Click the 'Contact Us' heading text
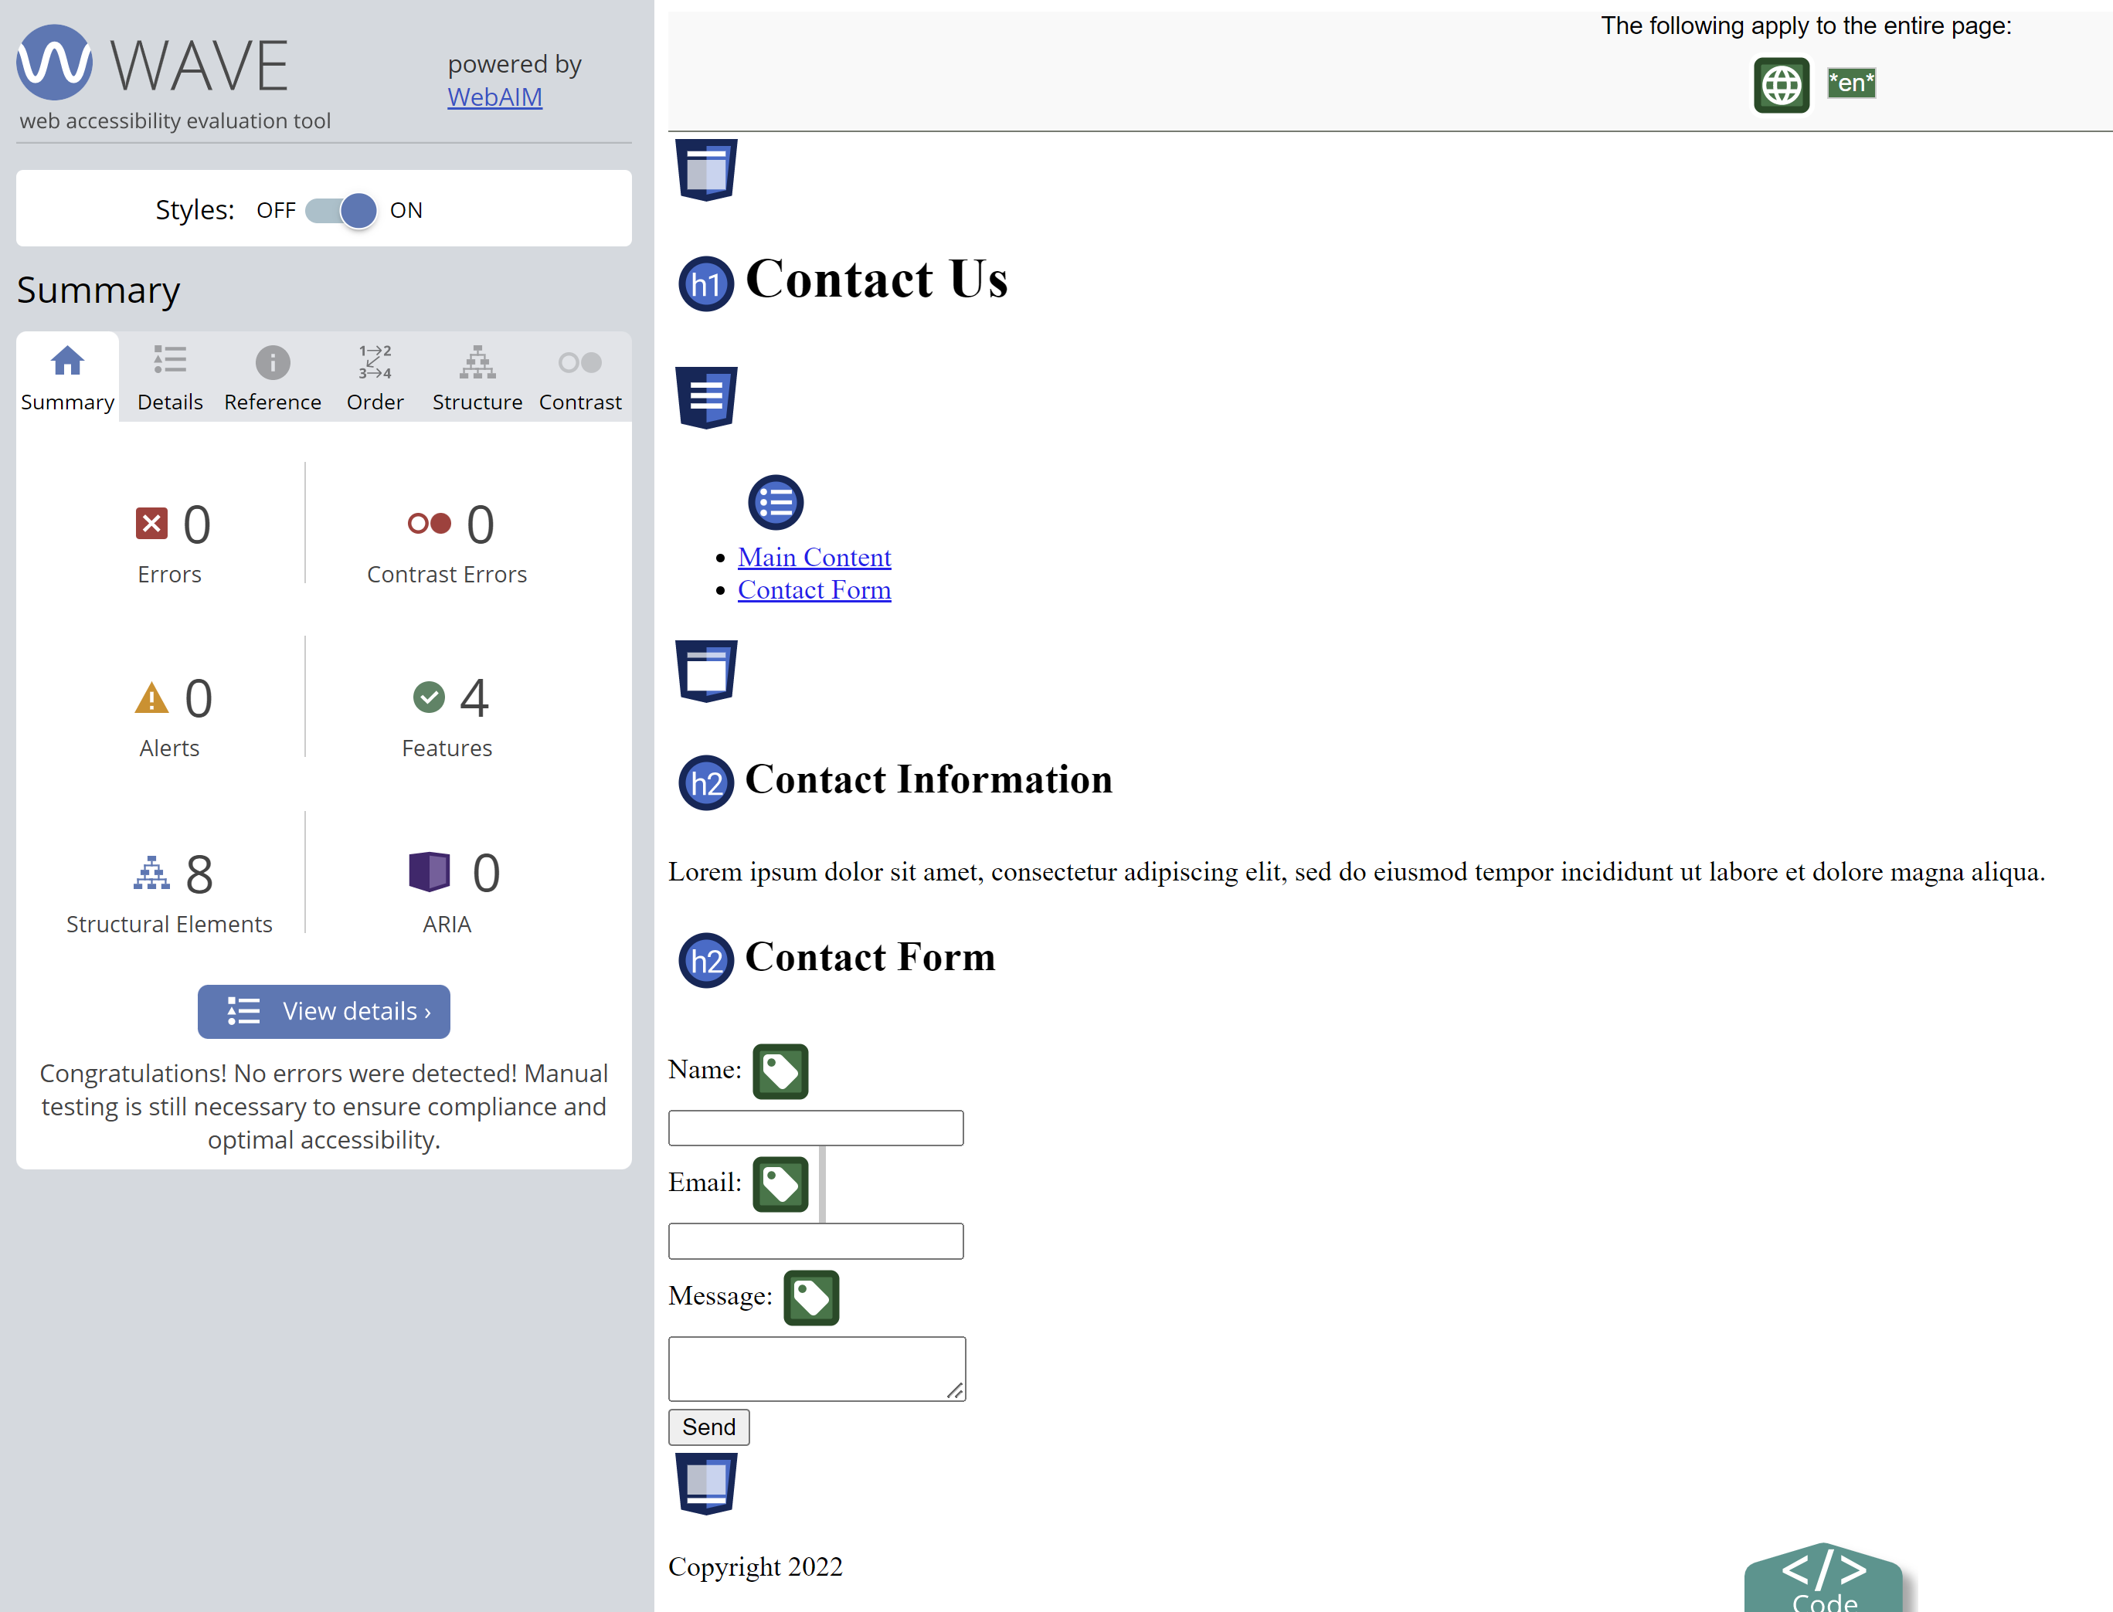Image resolution: width=2113 pixels, height=1612 pixels. pos(876,279)
